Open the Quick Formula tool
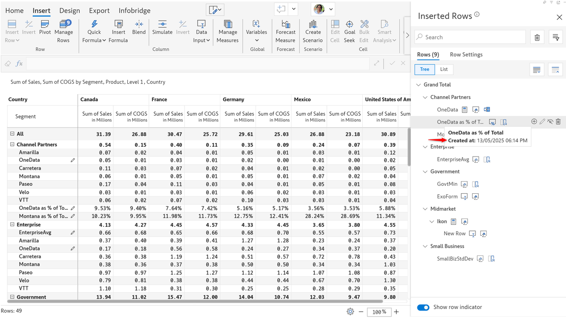Viewport: 566px width, 318px height. [94, 24]
